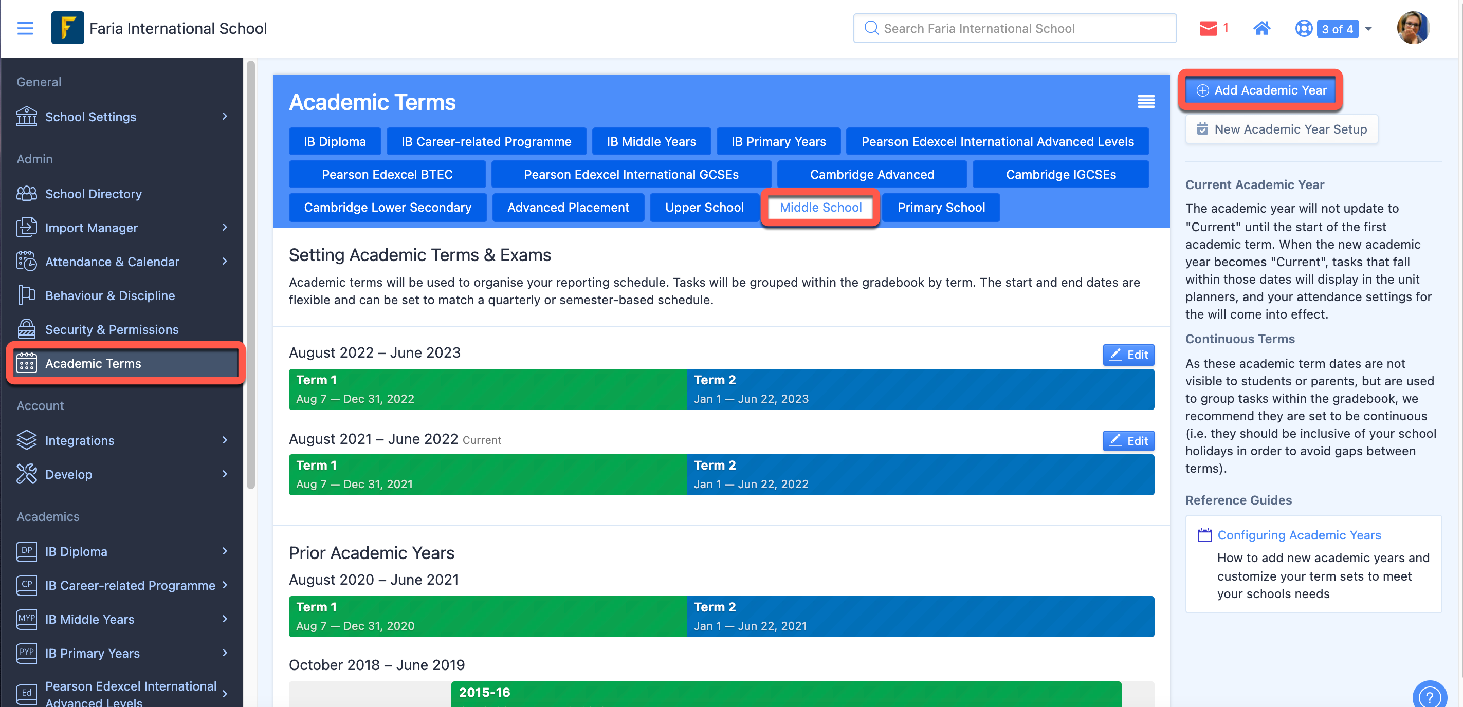Screen dimensions: 1463x707
Task: Click the Add Academic Year button
Action: [1260, 90]
